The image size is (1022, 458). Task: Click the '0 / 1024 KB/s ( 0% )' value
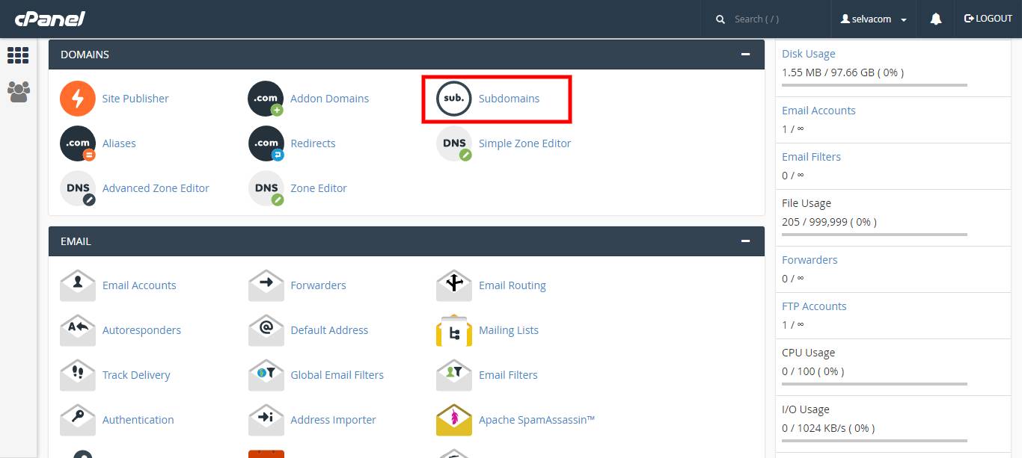pos(828,428)
